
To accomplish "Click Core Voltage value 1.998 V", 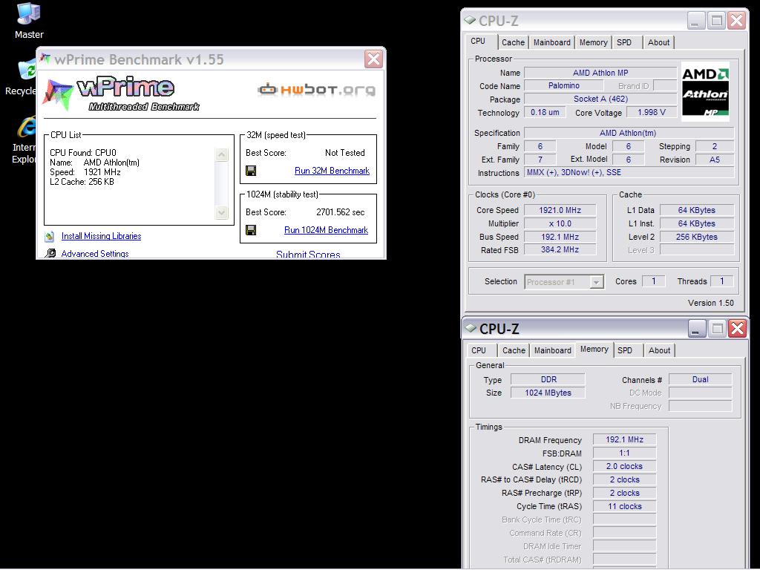I will 652,112.
